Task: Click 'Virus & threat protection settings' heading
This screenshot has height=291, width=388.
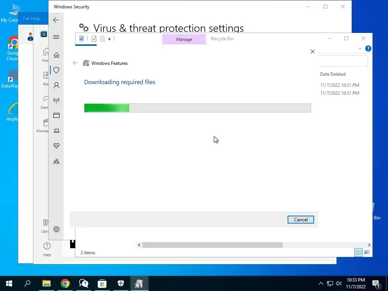Action: pos(169,28)
